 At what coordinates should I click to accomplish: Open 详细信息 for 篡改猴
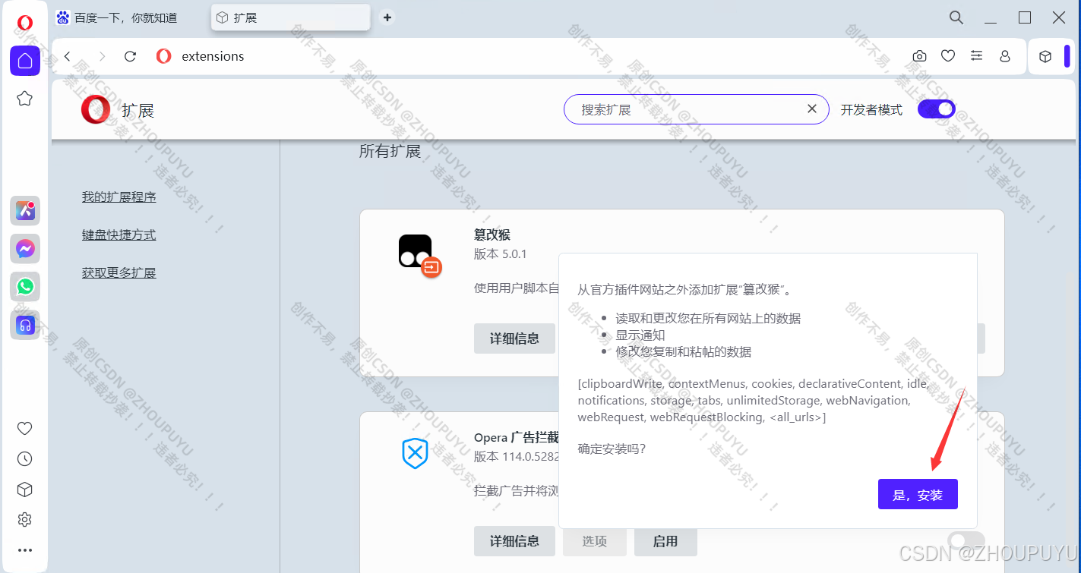(515, 338)
